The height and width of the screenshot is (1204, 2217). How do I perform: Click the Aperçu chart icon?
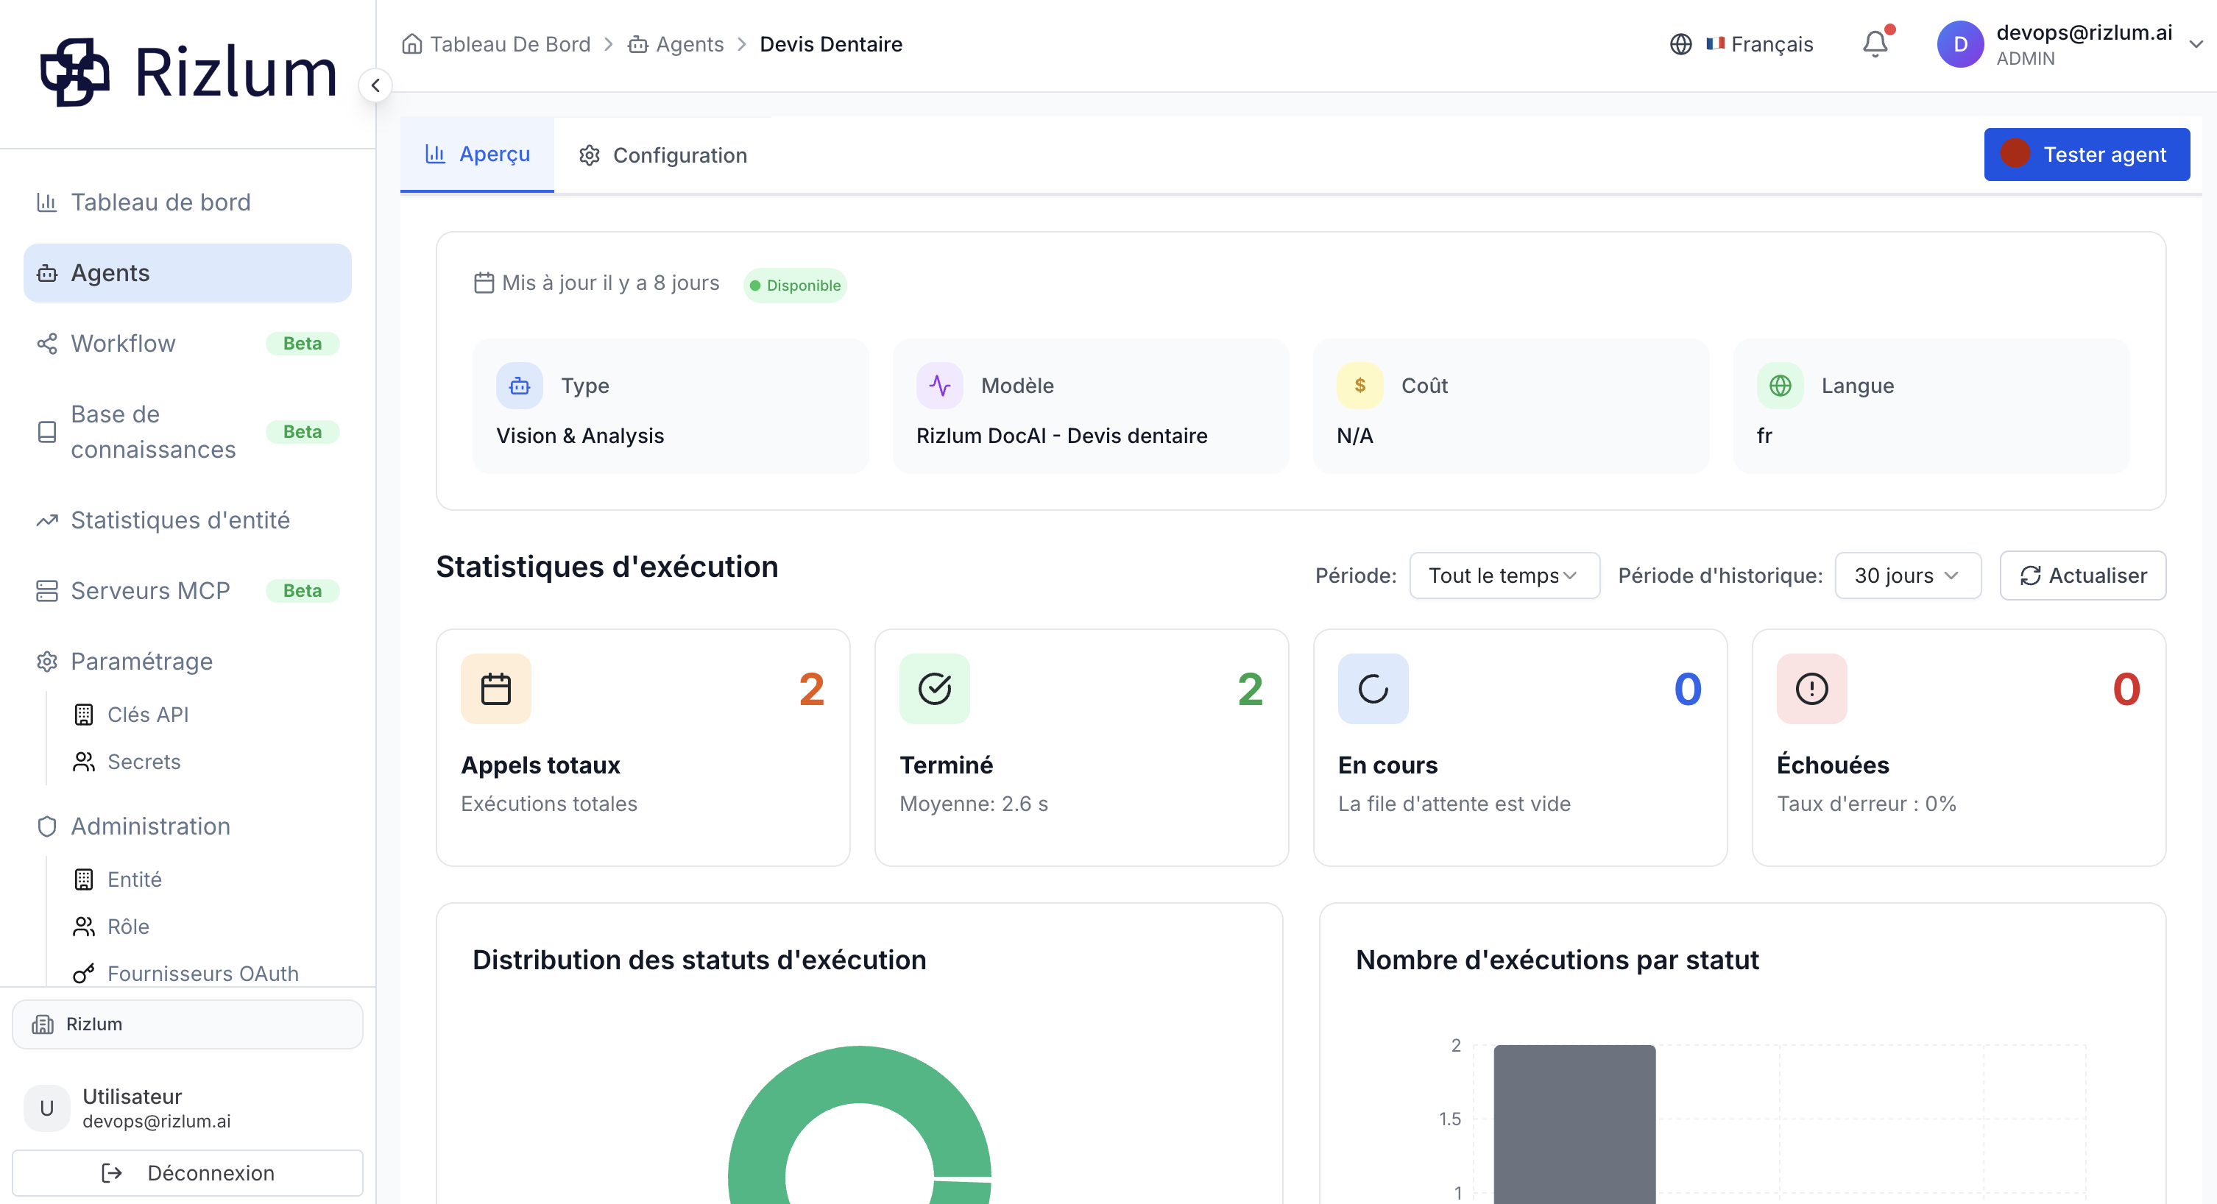click(x=436, y=154)
